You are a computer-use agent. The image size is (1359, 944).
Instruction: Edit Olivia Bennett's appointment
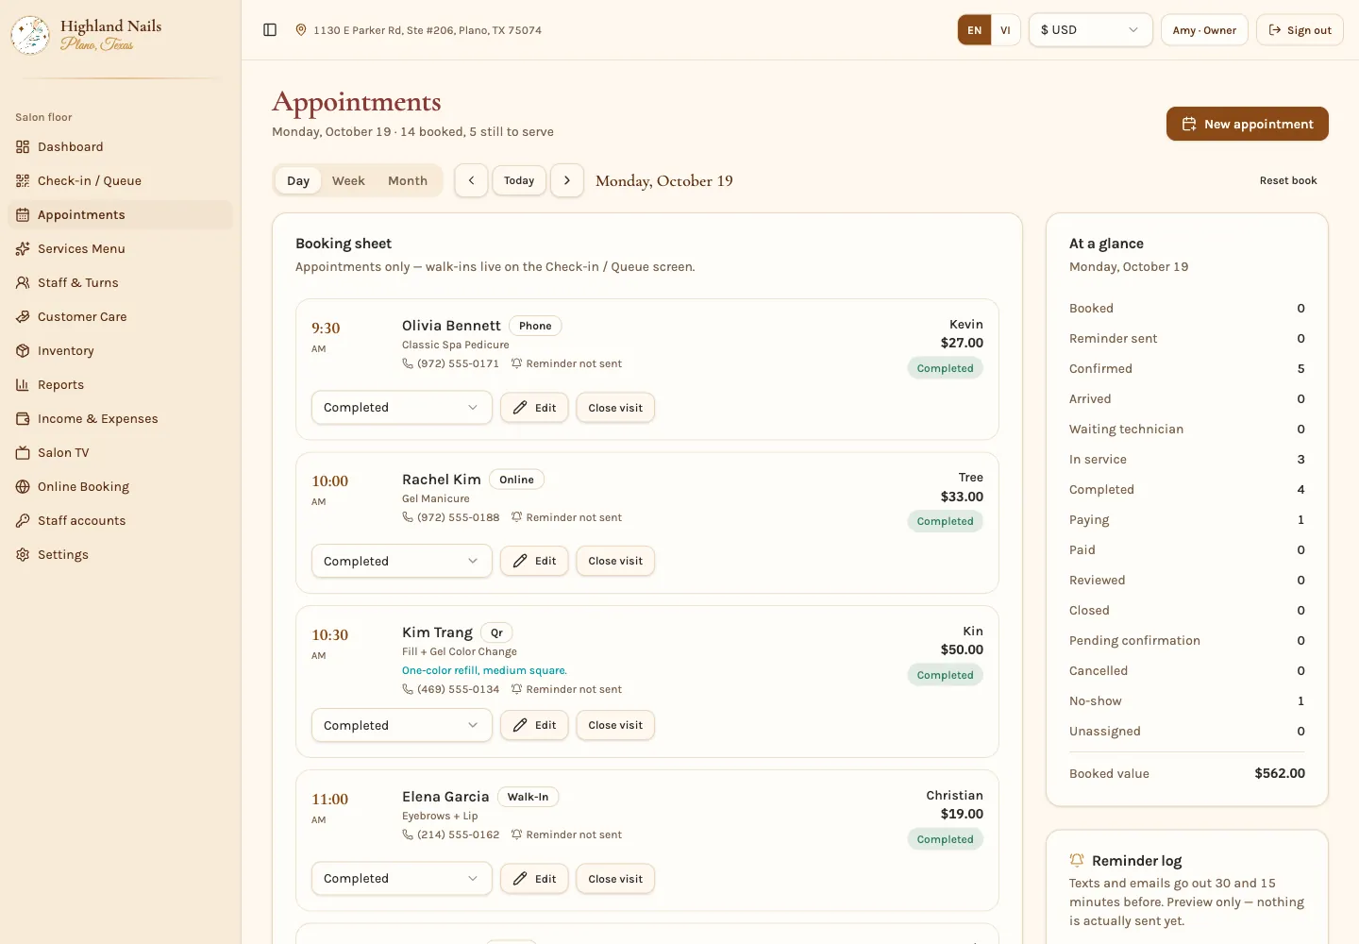point(534,408)
